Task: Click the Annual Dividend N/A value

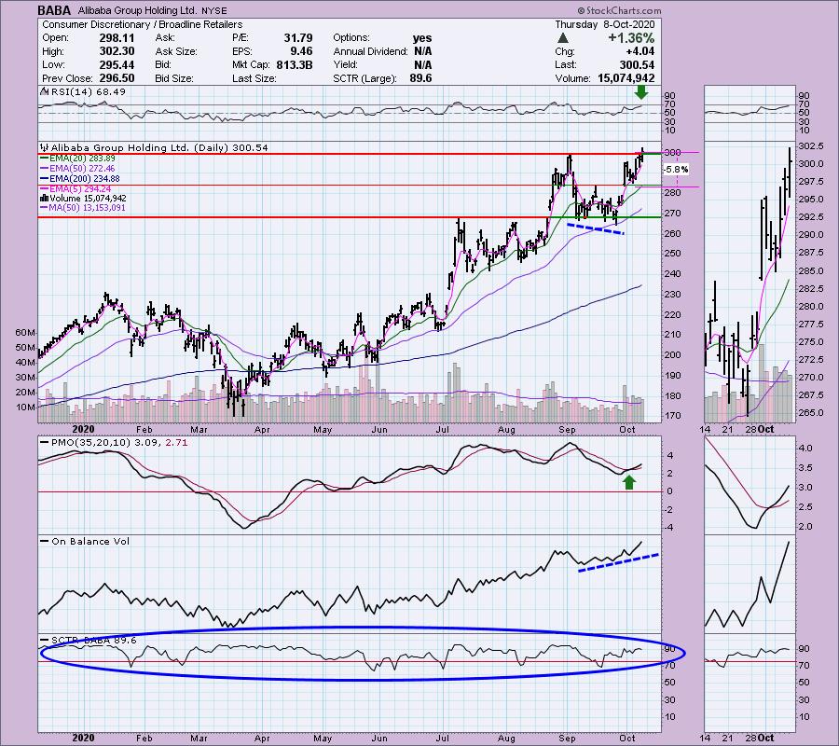Action: point(422,51)
